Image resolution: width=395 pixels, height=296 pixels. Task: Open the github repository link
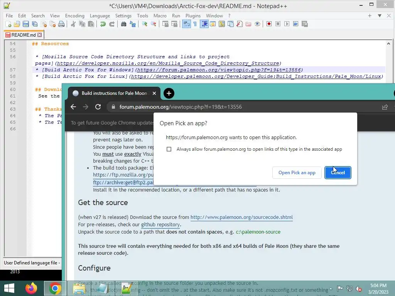[x=160, y=225]
